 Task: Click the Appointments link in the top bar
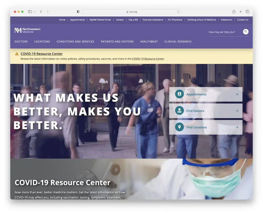pyautogui.click(x=78, y=20)
